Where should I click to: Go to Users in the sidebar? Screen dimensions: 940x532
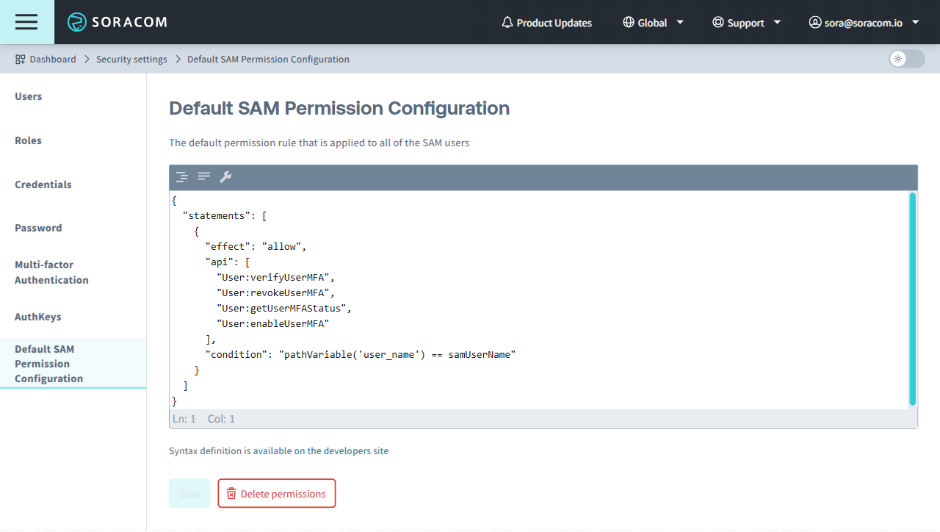[29, 96]
